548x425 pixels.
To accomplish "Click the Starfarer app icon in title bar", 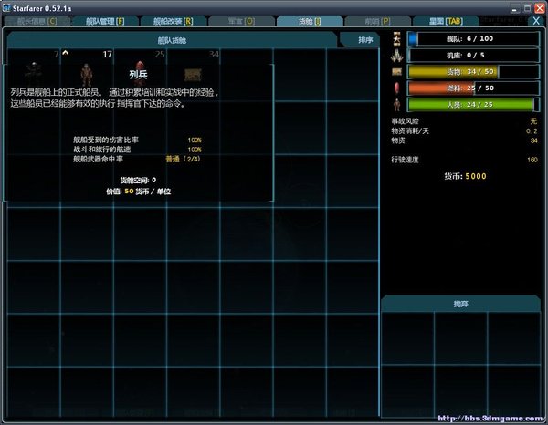I will (x=6, y=7).
